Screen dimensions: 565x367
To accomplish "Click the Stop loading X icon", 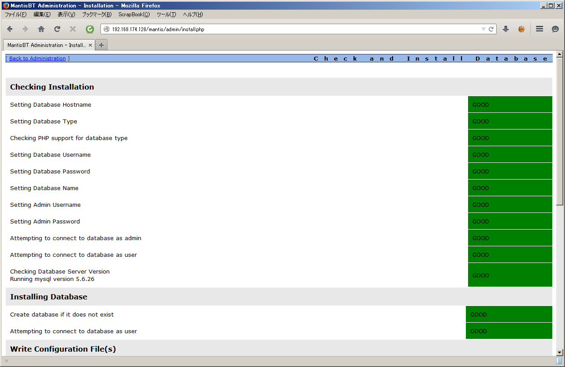I will click(x=73, y=29).
